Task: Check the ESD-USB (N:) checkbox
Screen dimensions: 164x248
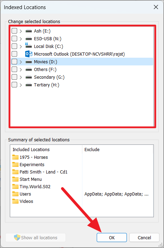Action: coord(14,38)
